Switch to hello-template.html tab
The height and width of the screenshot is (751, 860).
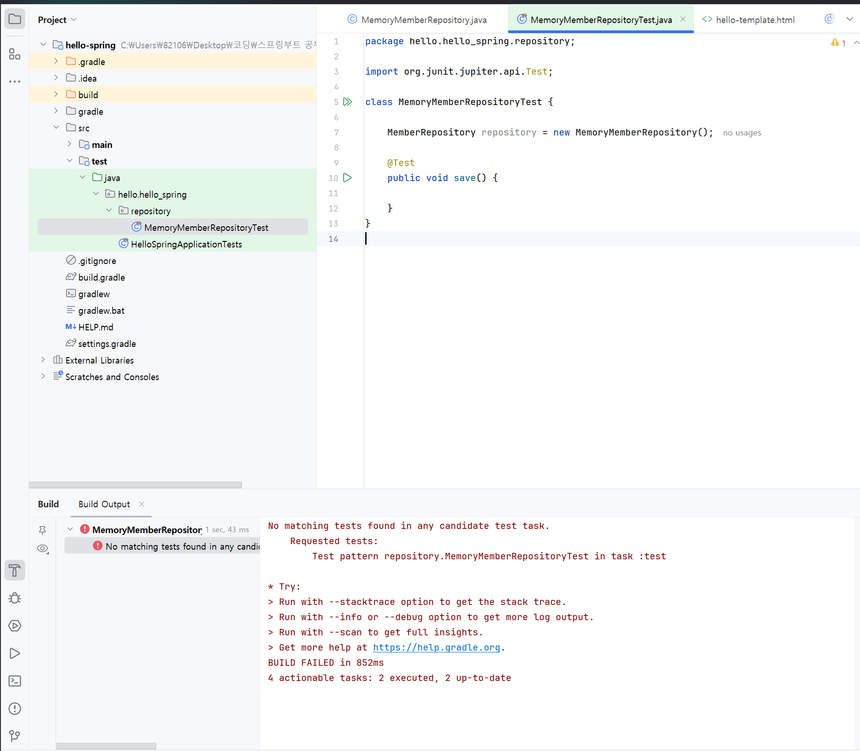[748, 20]
